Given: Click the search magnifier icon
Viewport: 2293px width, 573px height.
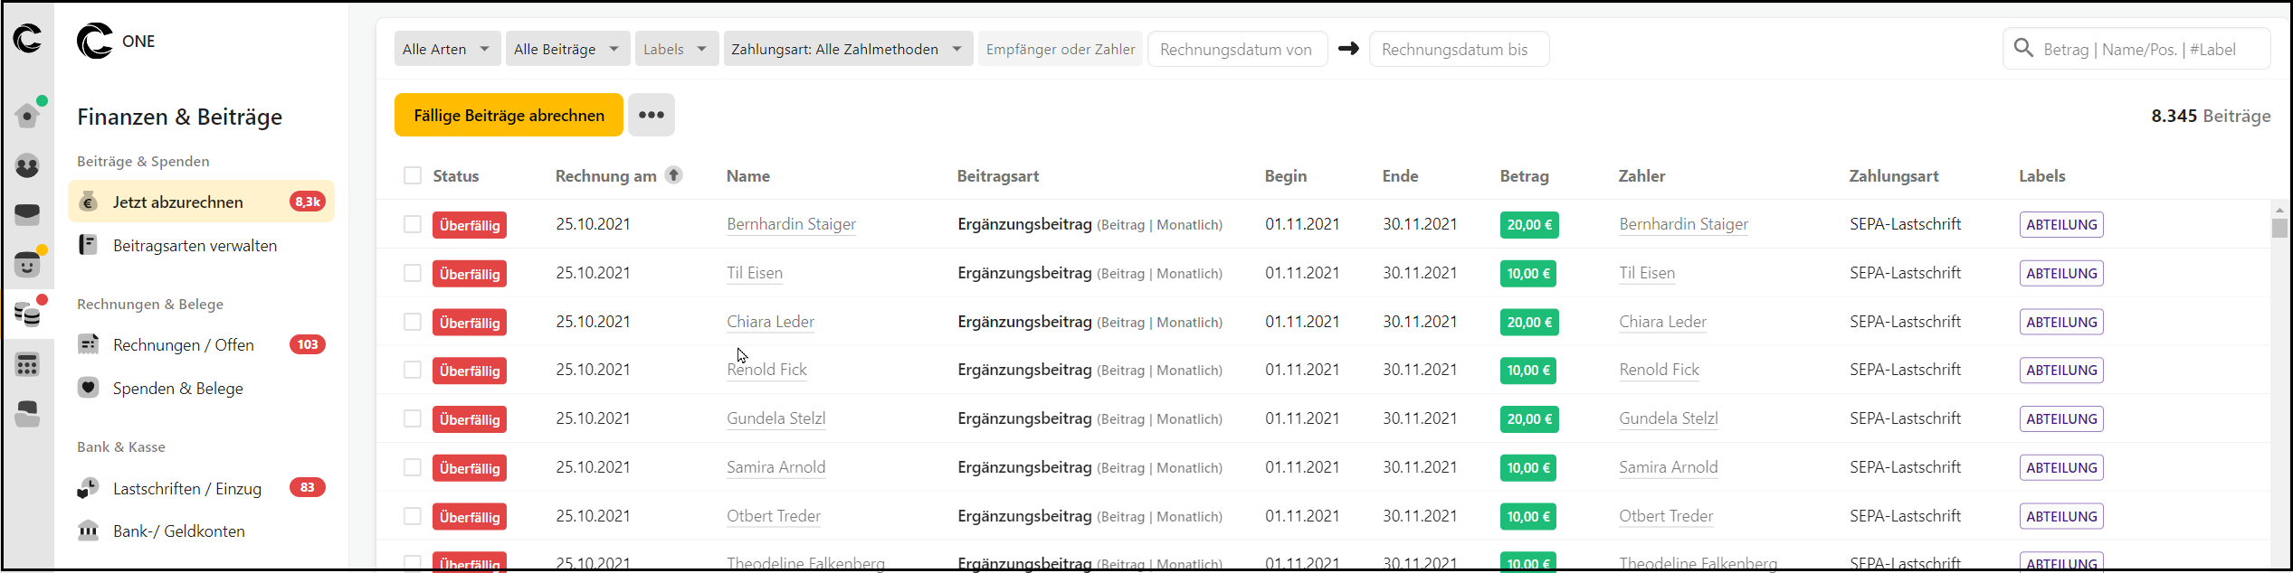Looking at the screenshot, I should [x=2024, y=49].
